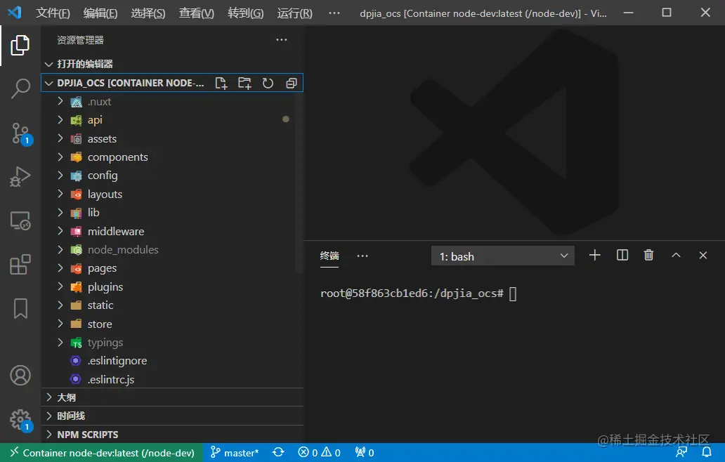Expand the store folder
This screenshot has height=462, width=725.
point(172,324)
